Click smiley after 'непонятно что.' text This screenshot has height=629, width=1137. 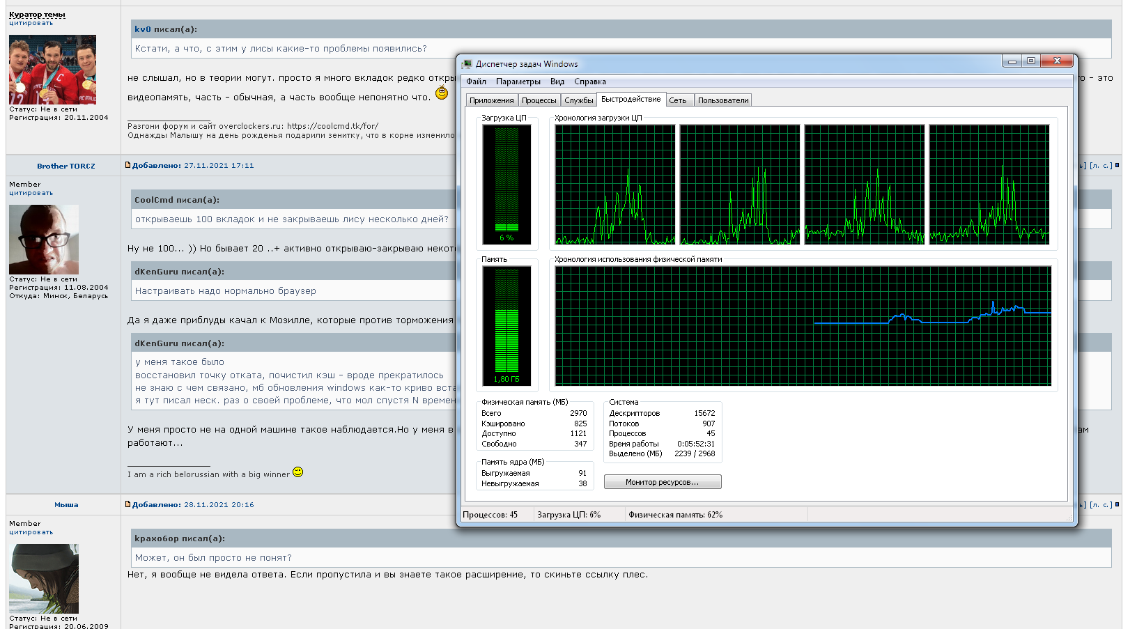click(x=442, y=93)
